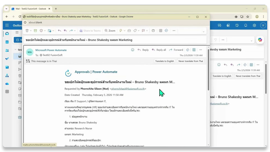
Task: Expand the flag options dropdown arrow
Action: [147, 31]
